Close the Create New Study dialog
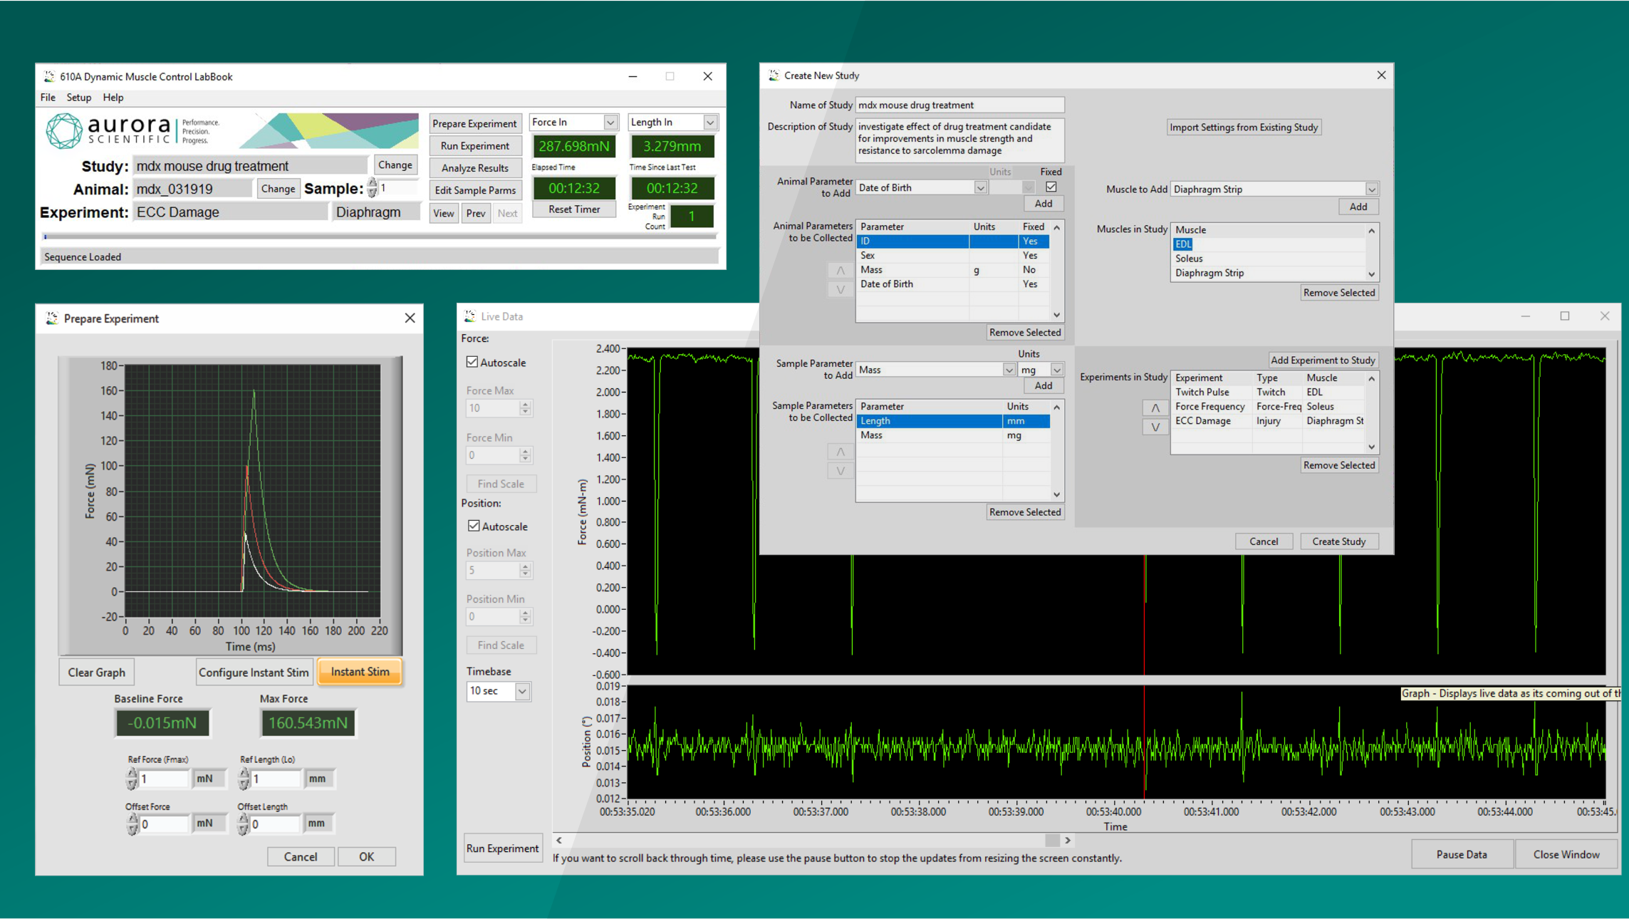Viewport: 1629px width, 919px height. (1381, 75)
